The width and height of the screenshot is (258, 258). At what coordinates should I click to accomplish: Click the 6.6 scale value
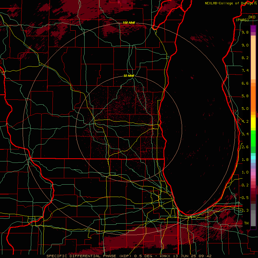(x=245, y=83)
